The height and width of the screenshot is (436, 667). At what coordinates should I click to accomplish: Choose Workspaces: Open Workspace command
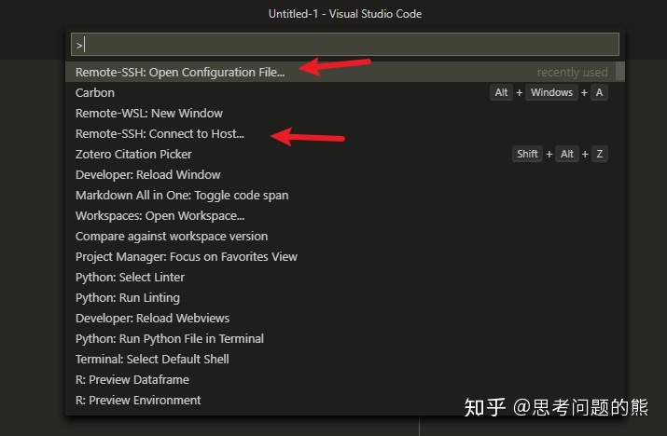[345, 215]
